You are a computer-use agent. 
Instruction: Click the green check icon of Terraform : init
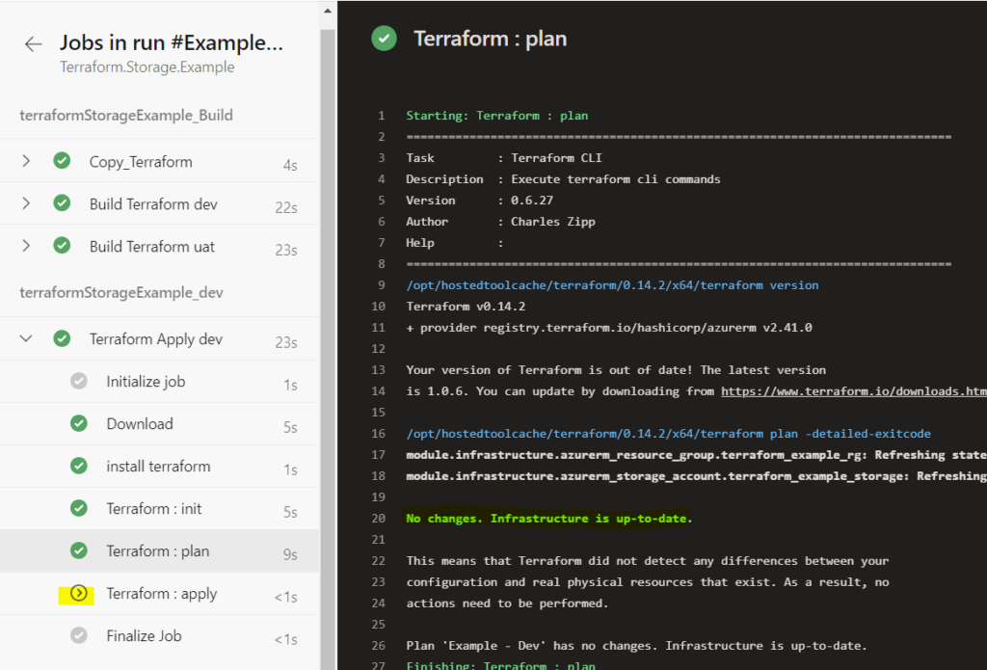tap(79, 507)
